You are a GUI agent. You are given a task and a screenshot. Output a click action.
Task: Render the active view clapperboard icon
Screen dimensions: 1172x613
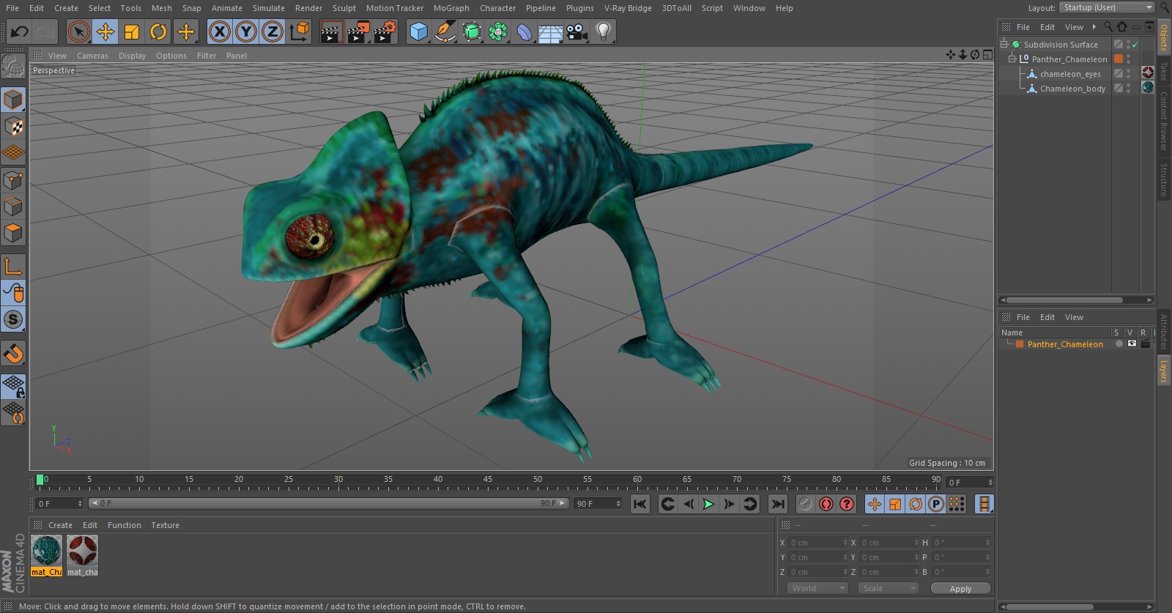[331, 31]
